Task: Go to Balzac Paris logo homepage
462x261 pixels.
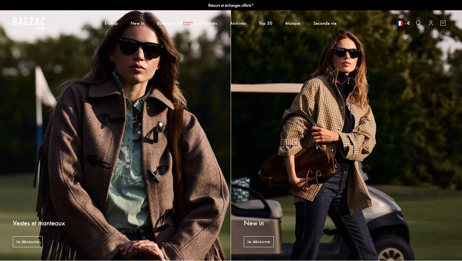Action: [x=29, y=23]
